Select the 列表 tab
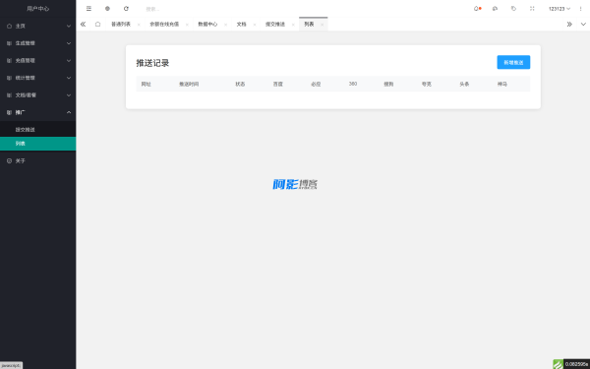The image size is (590, 369). click(309, 24)
